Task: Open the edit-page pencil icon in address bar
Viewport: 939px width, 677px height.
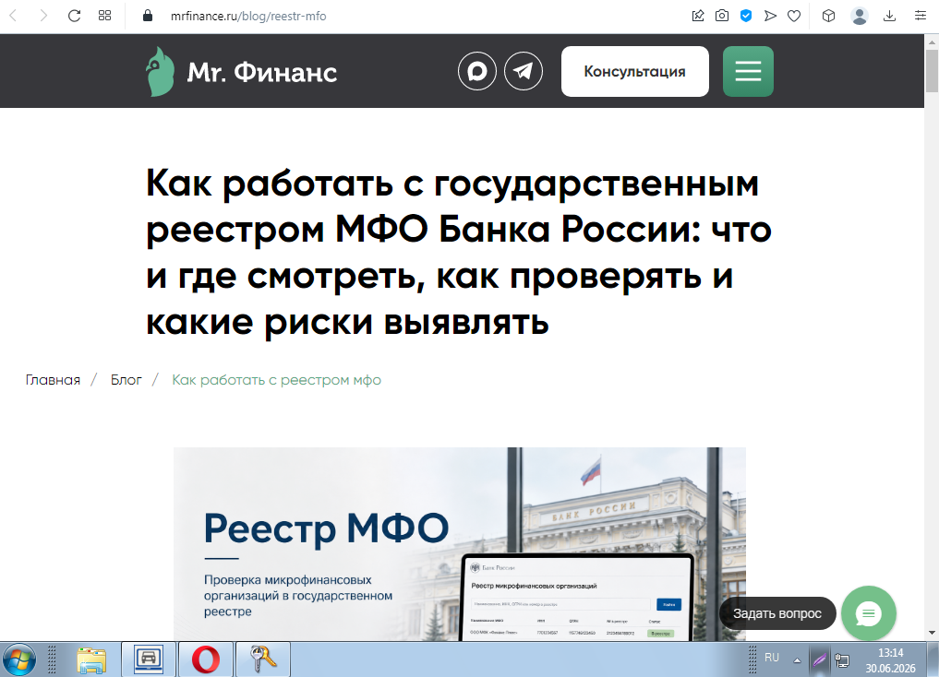Action: pyautogui.click(x=698, y=17)
